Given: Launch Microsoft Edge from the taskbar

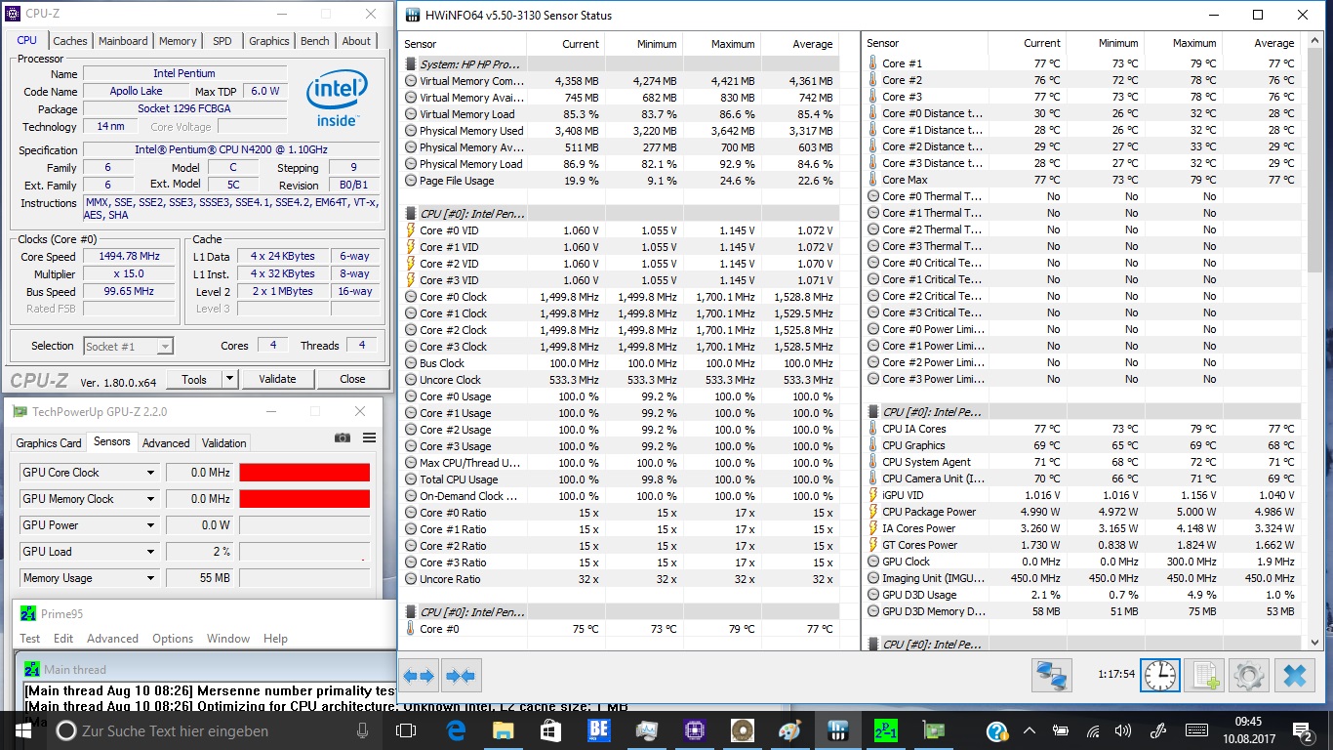Looking at the screenshot, I should click(457, 730).
